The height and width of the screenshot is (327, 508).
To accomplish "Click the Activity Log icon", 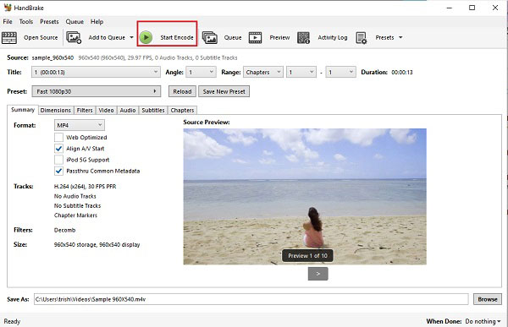I will point(304,37).
